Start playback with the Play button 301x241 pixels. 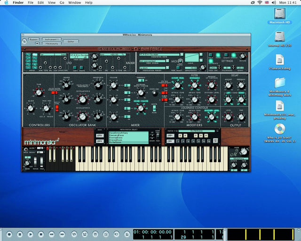point(30,234)
